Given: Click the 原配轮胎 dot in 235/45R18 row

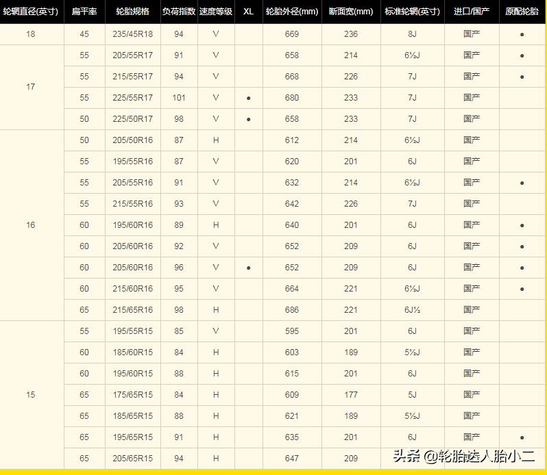Looking at the screenshot, I should tap(522, 35).
